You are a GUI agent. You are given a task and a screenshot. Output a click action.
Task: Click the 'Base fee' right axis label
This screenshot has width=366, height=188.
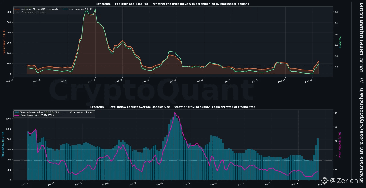[340, 42]
